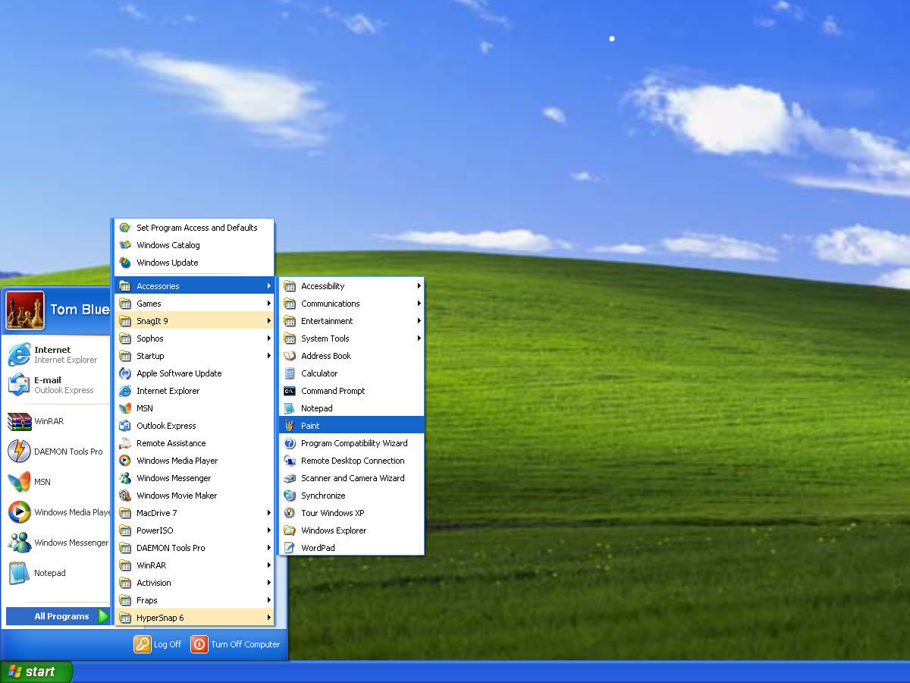Expand the MacDrive 7 folder arrow
The image size is (910, 683).
tap(268, 513)
